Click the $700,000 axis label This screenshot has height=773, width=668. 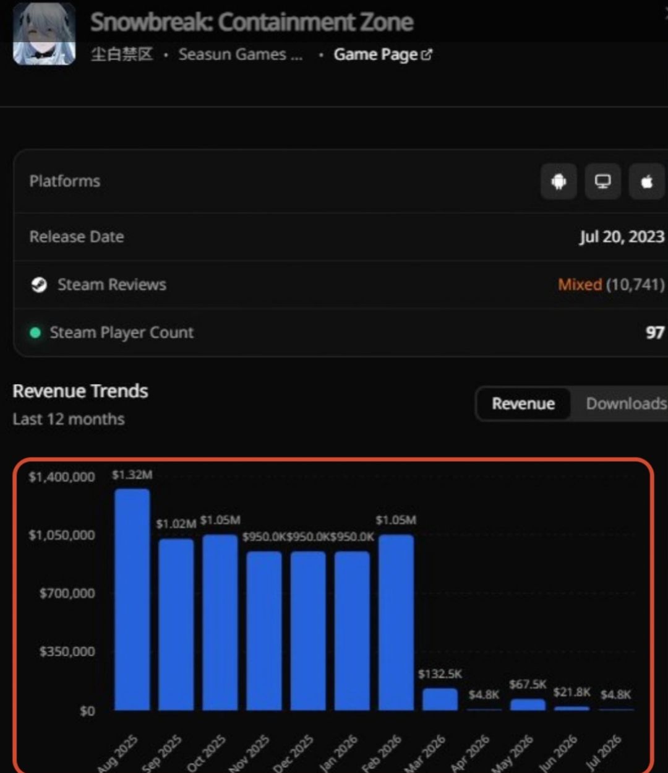click(x=67, y=594)
